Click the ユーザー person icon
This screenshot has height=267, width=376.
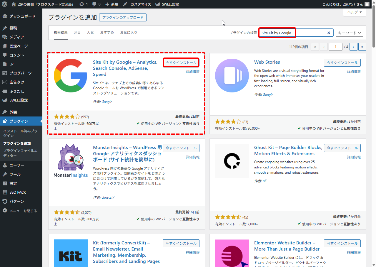pyautogui.click(x=5, y=165)
